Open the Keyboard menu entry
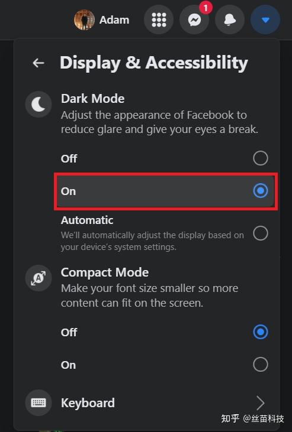This screenshot has width=292, height=432. pos(146,403)
